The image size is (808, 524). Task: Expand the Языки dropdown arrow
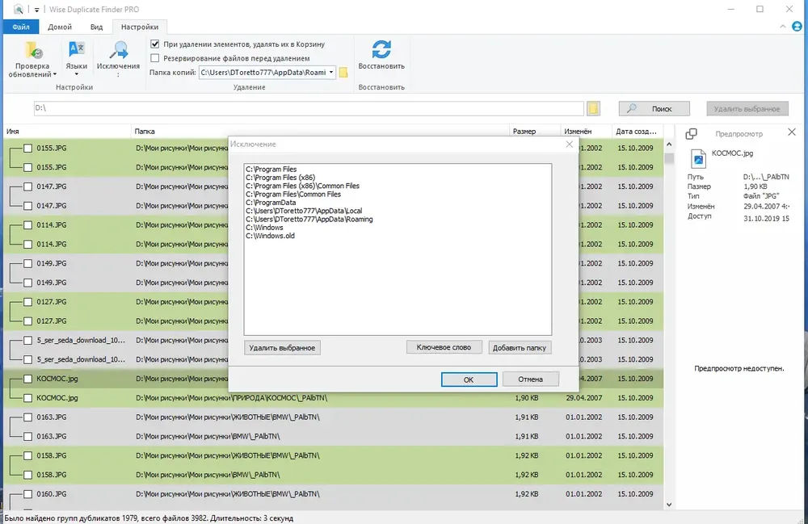coord(76,74)
